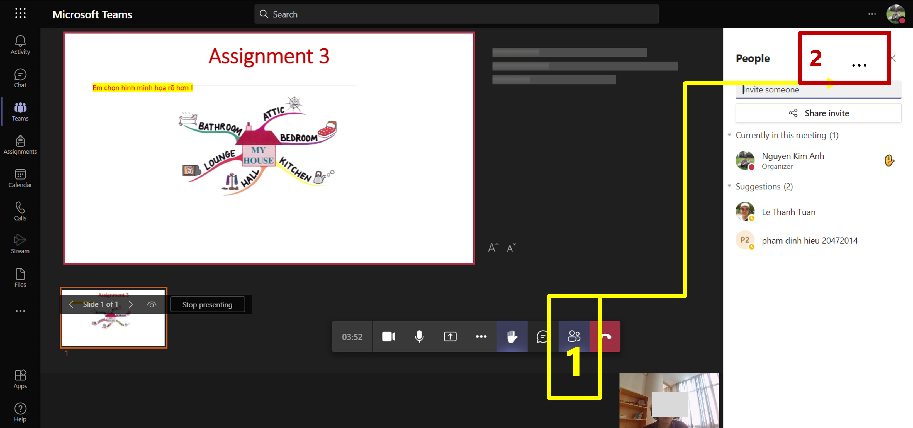Open the Stream app icon
The height and width of the screenshot is (428, 913).
(x=20, y=244)
